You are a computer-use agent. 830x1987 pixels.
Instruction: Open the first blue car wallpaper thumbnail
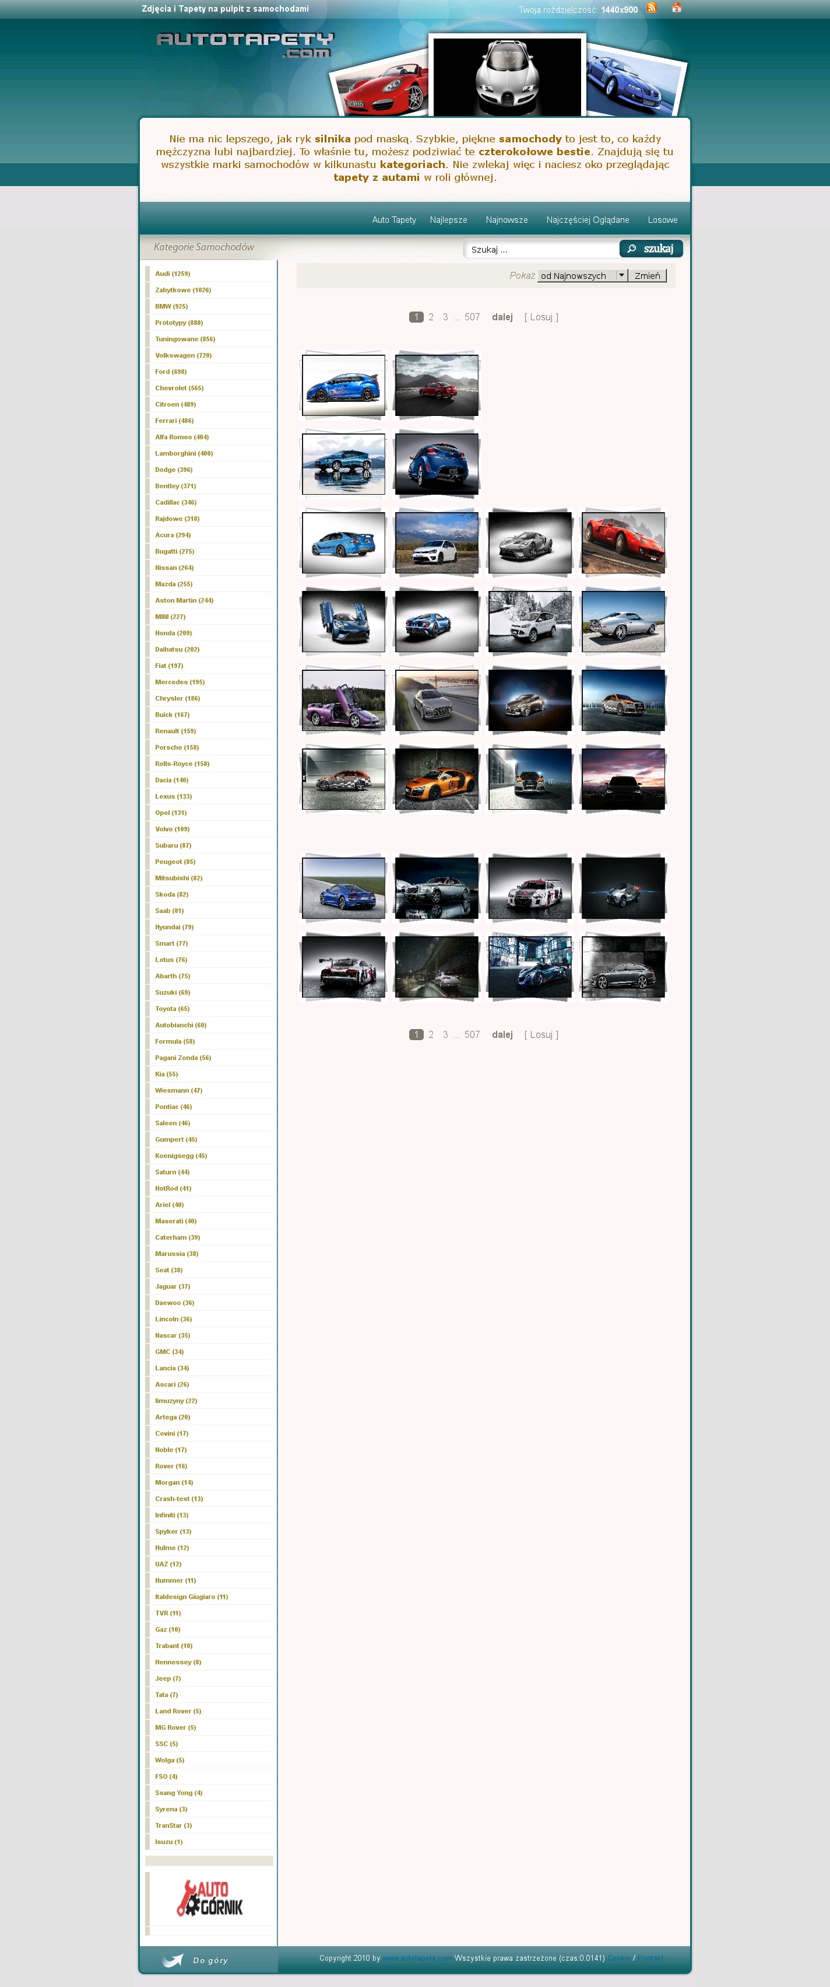coord(344,385)
